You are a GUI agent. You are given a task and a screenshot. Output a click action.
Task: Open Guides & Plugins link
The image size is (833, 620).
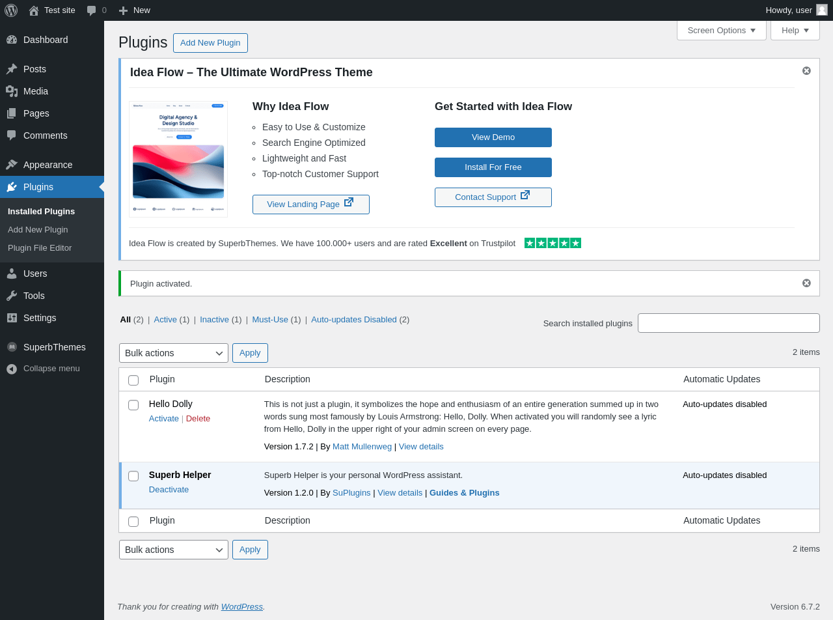(465, 492)
